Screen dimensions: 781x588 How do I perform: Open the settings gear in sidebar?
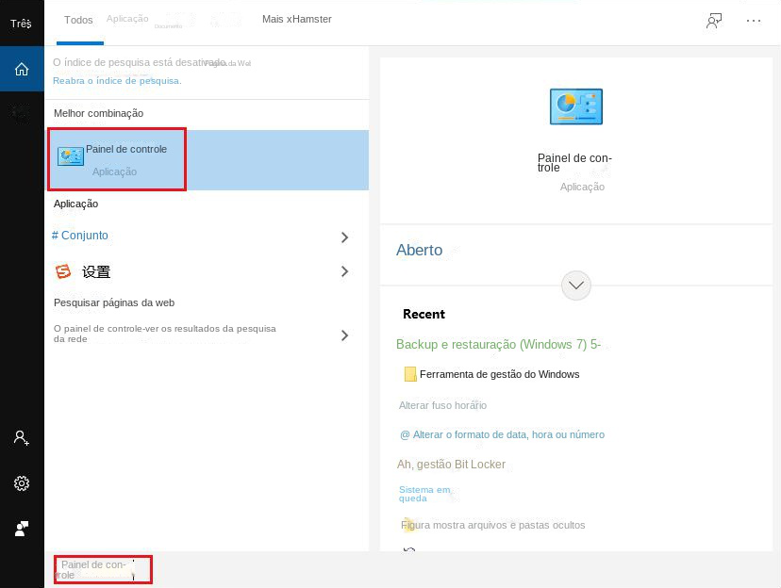[22, 483]
